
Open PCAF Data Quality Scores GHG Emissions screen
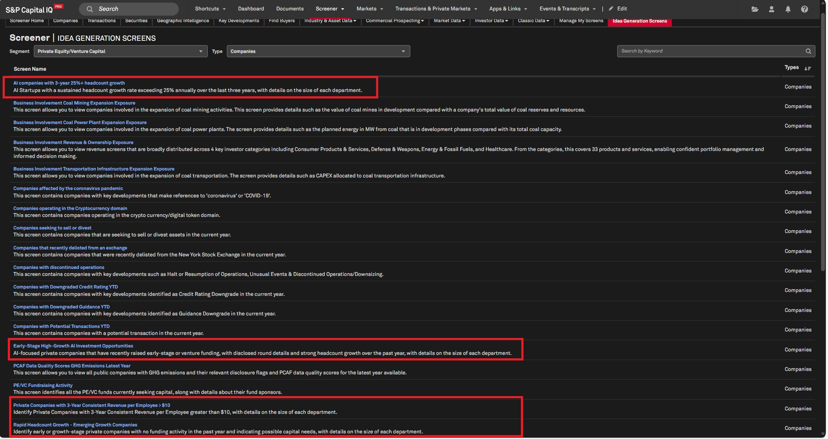[x=72, y=366]
